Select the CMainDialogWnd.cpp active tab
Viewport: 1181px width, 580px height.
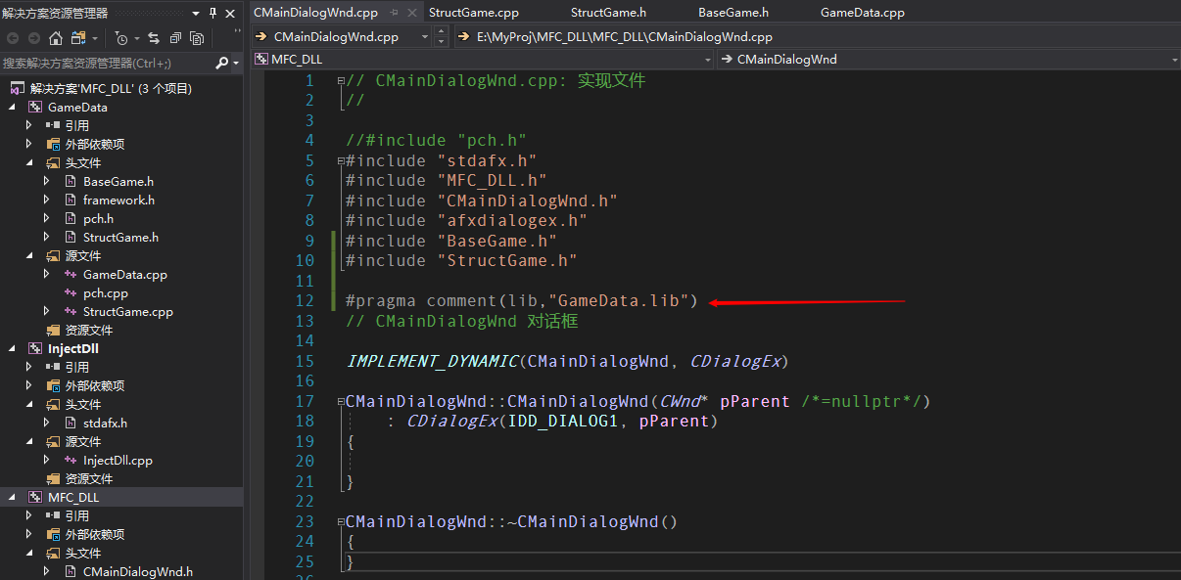[x=315, y=13]
